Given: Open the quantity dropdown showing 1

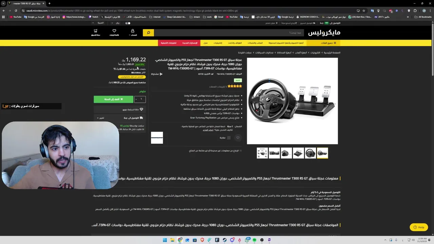Looking at the screenshot, I should point(140,99).
